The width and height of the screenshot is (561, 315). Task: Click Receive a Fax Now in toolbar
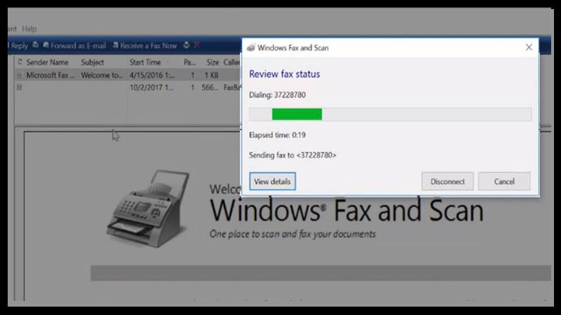point(145,45)
